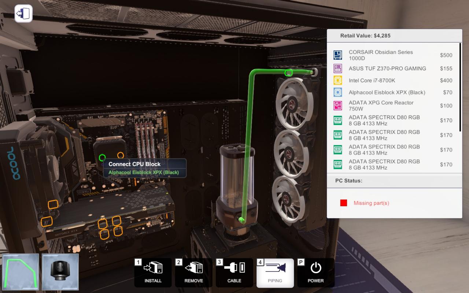Click the Missing part(s) status text

pos(371,203)
